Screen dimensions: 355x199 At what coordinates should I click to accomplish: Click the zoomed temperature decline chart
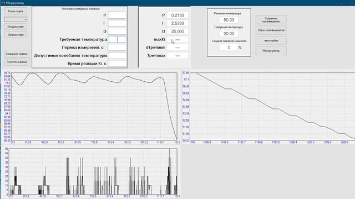click(x=272, y=106)
